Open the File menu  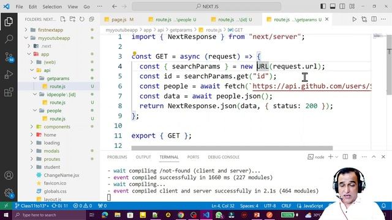click(19, 7)
